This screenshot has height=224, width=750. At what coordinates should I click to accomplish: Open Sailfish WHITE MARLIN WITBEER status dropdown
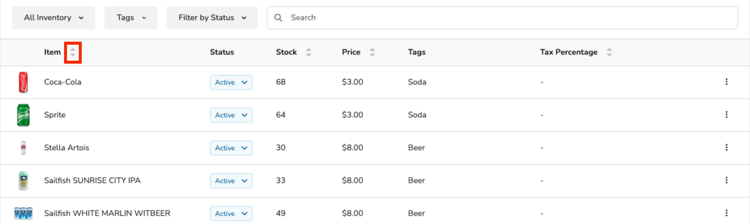click(x=231, y=214)
